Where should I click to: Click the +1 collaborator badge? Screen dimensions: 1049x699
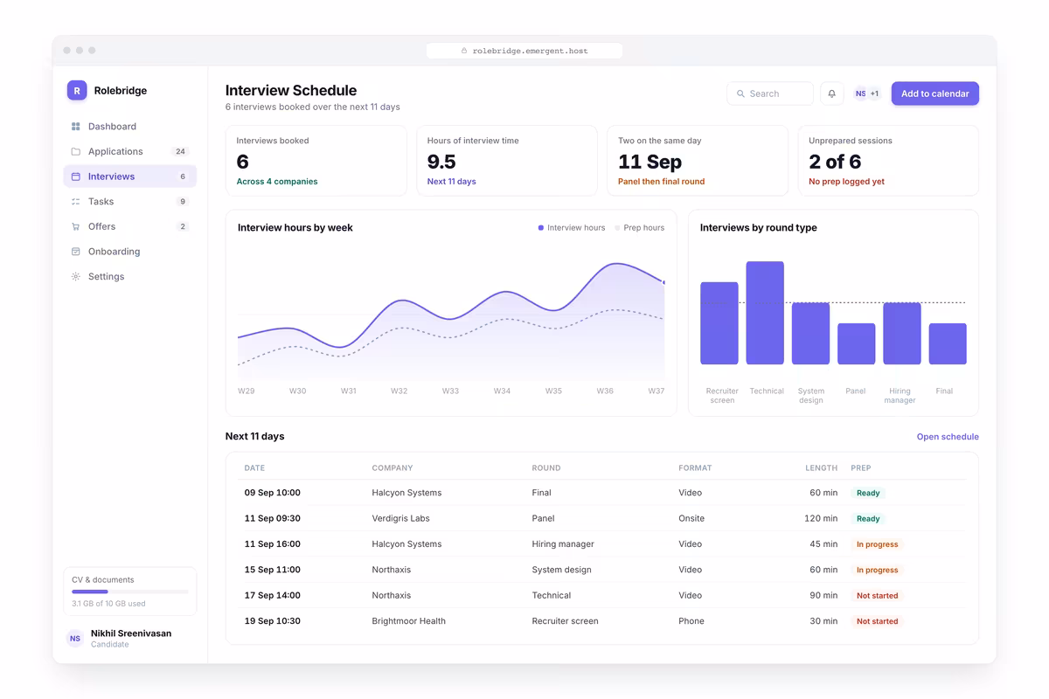[874, 93]
